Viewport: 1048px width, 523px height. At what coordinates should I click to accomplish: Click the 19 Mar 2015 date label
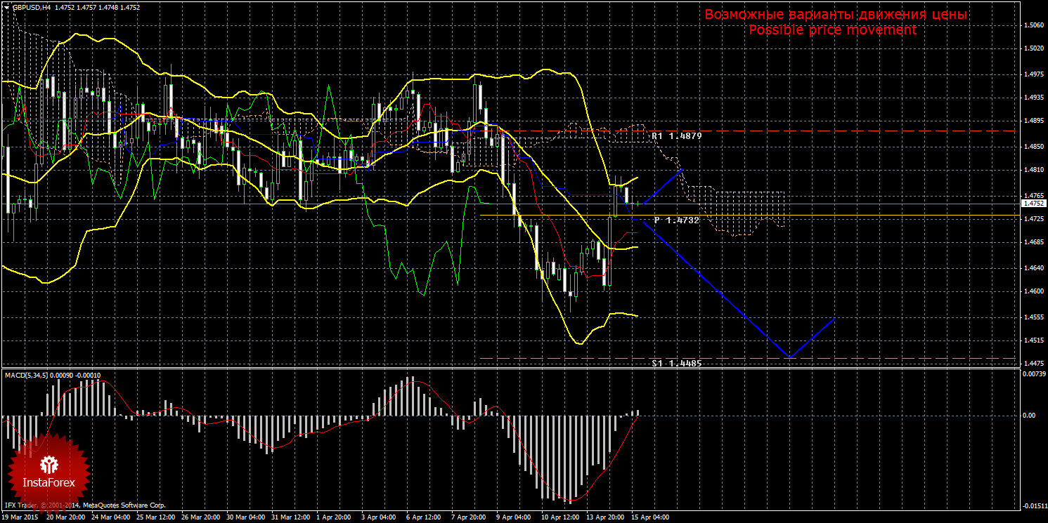(21, 517)
